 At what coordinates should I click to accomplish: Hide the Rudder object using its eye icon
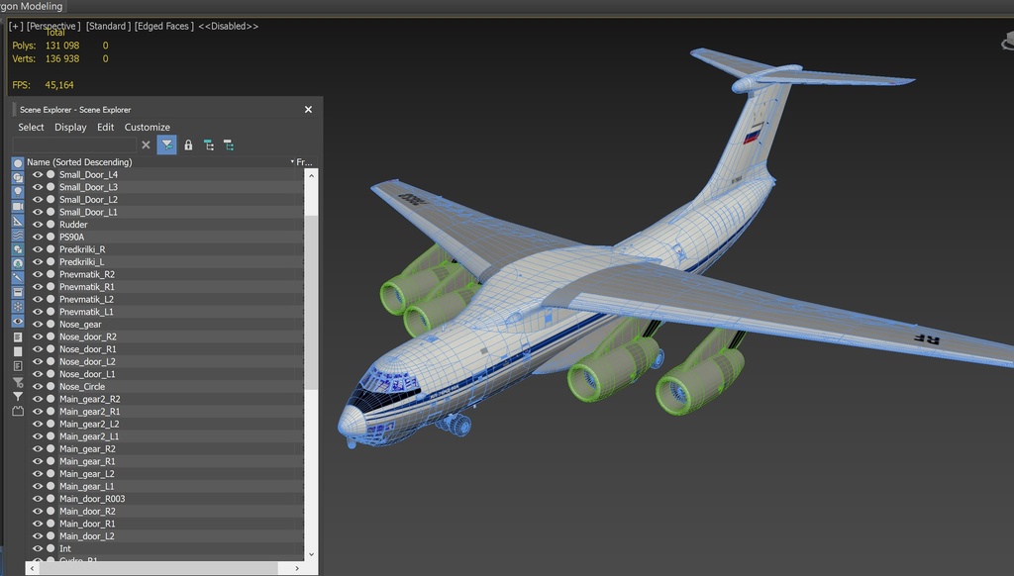point(38,225)
